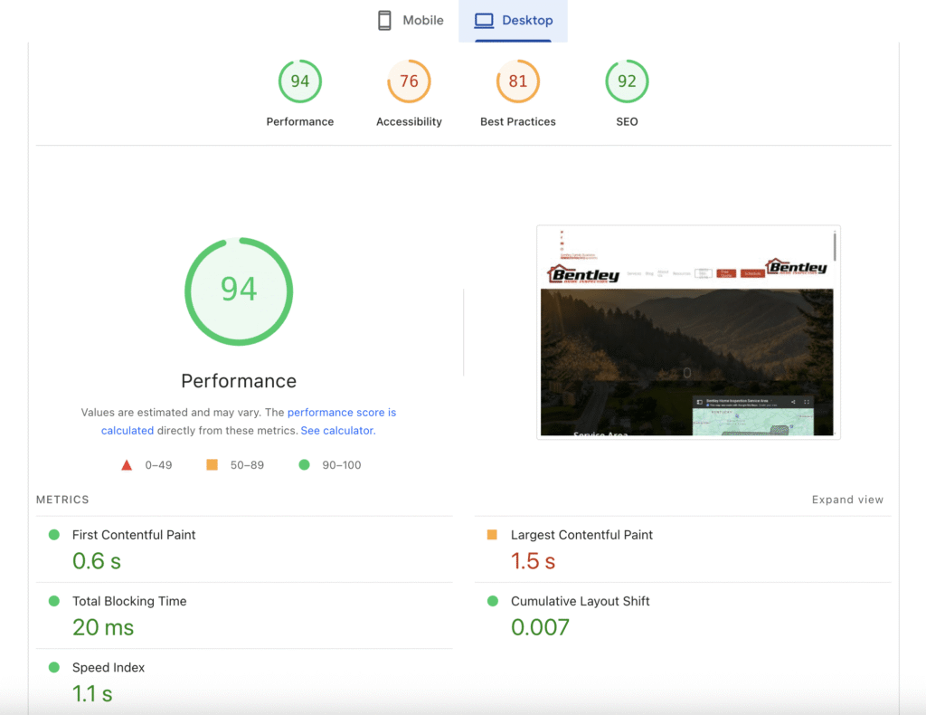Open the 'performance score is calculated' link
Viewport: 926px width, 715px height.
249,422
